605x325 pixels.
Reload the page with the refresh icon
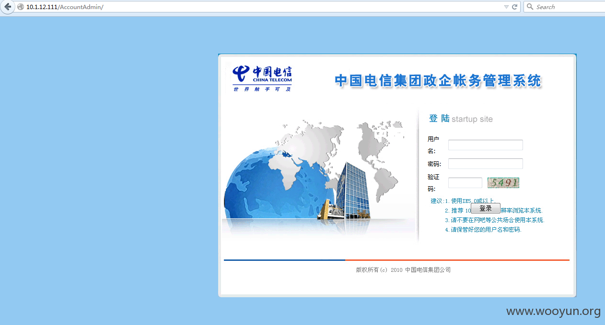pos(514,7)
